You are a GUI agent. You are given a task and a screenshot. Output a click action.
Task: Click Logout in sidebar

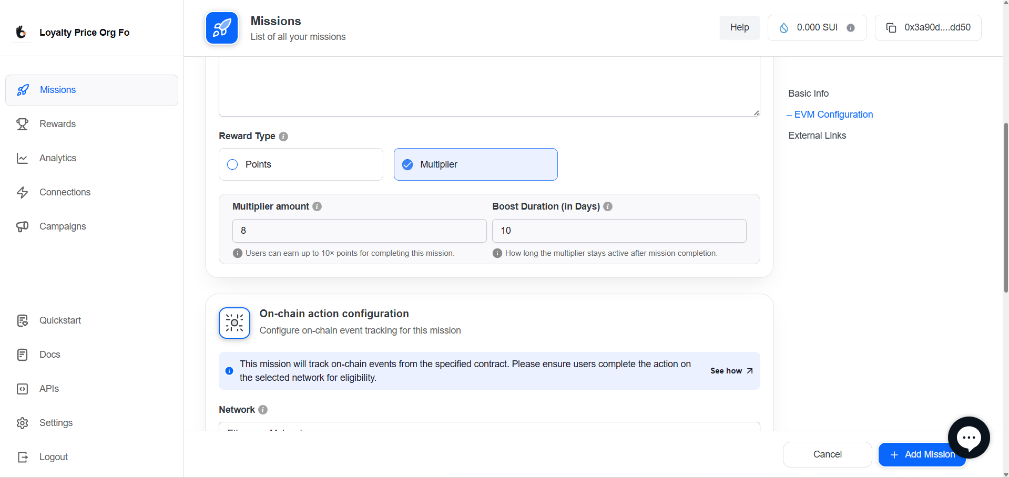point(91,457)
